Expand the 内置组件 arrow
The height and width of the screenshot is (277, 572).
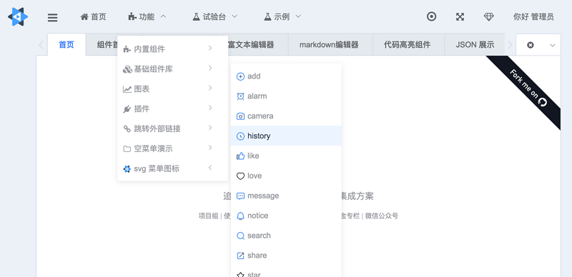210,48
